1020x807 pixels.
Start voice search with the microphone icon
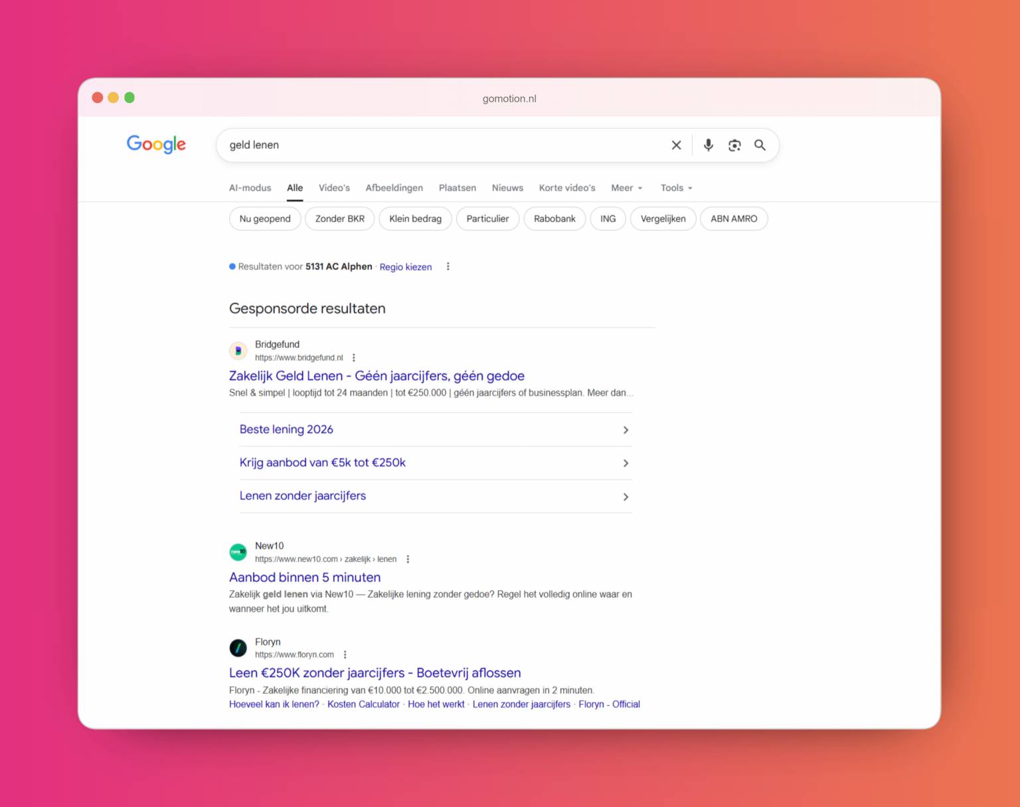coord(708,145)
